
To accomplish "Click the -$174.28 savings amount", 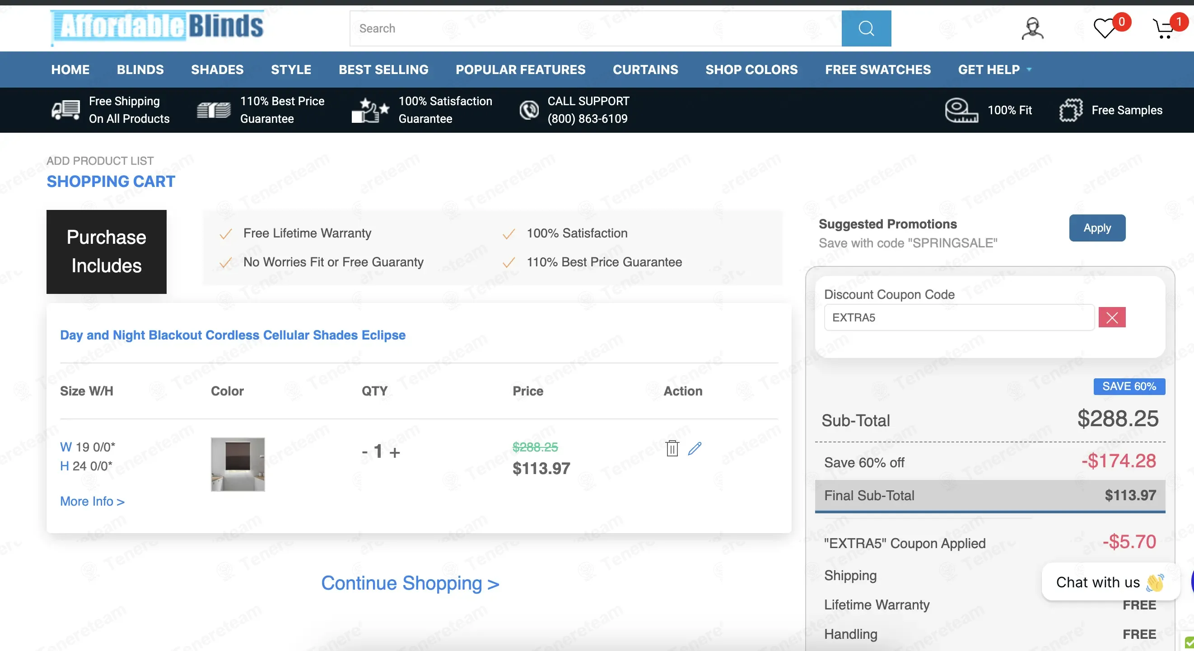I will [1119, 461].
